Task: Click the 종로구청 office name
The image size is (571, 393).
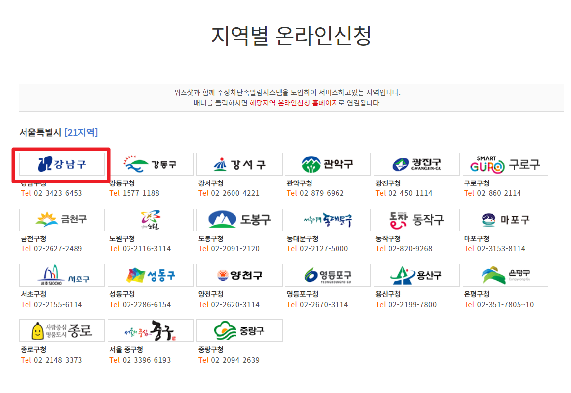Action: 33,350
